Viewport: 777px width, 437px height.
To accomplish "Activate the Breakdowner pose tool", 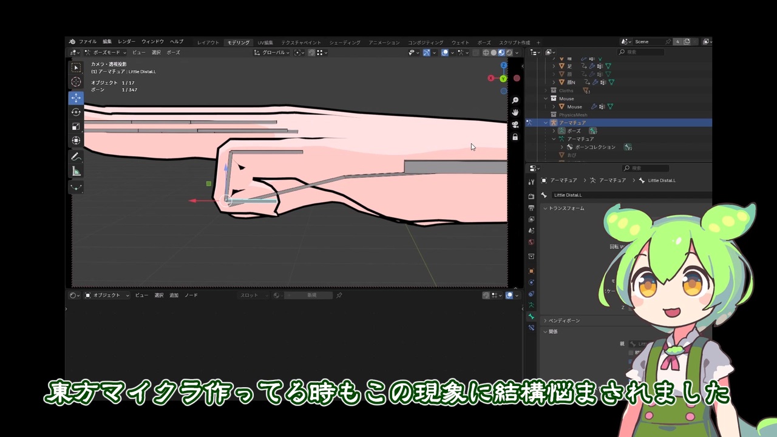I will tap(76, 187).
